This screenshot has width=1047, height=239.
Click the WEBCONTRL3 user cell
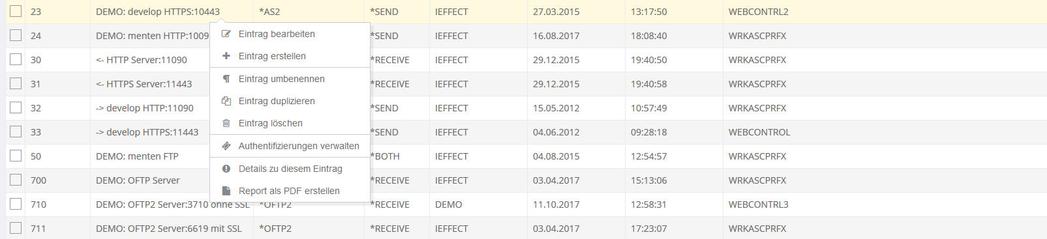point(758,204)
